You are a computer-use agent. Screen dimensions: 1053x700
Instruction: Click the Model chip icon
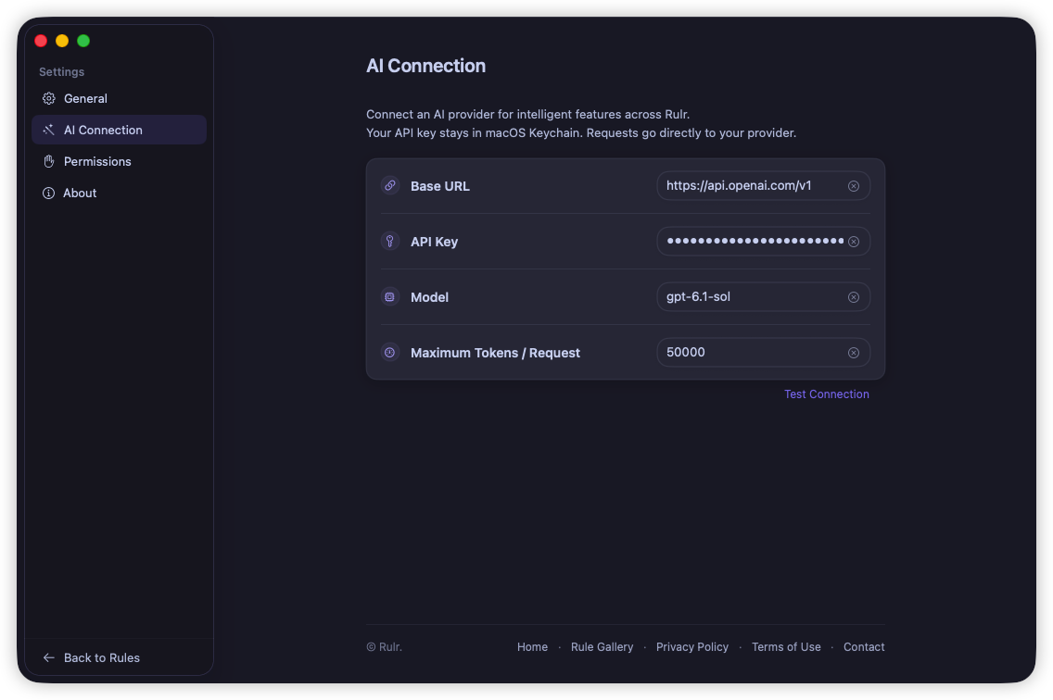point(390,296)
